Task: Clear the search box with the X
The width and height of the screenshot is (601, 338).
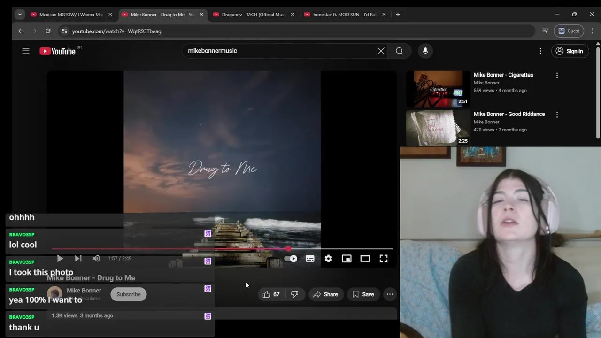Action: (381, 51)
